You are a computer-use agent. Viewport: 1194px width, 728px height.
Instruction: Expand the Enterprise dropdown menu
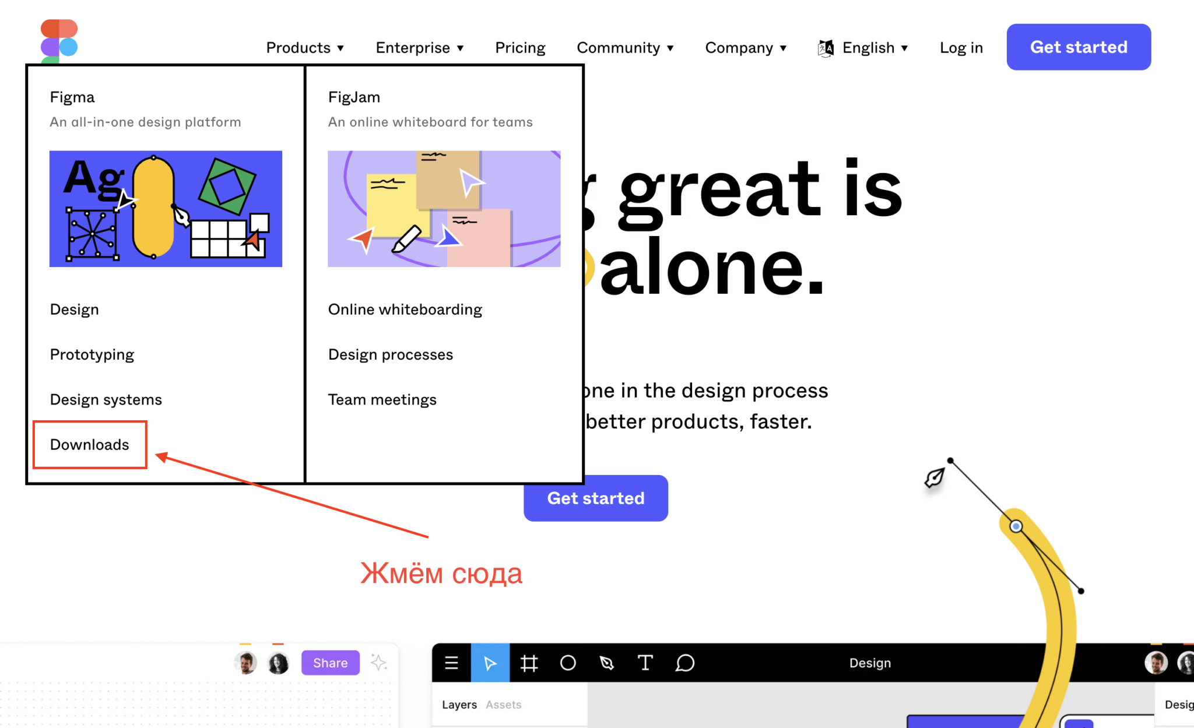pyautogui.click(x=420, y=48)
